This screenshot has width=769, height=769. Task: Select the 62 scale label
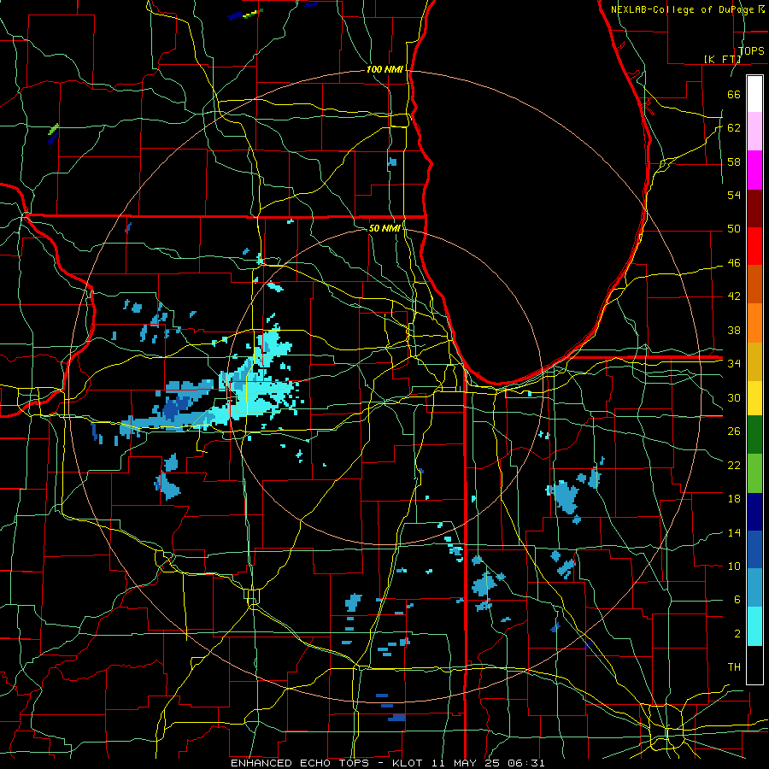coord(734,128)
